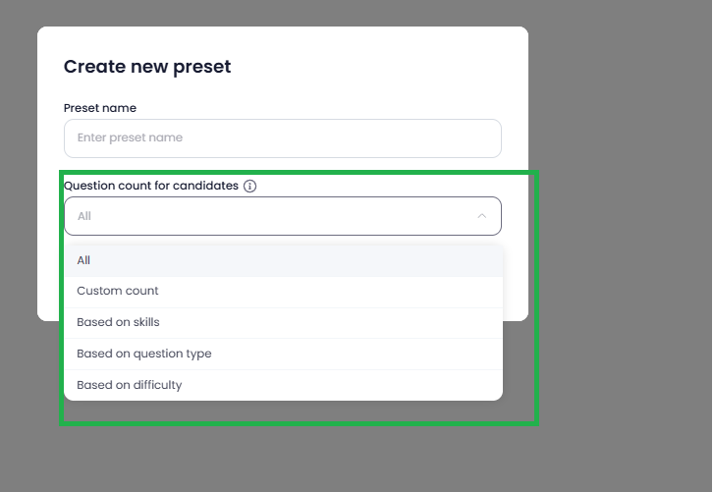Choose "Custom count" from the dropdown list
Viewport: 713px width, 492px height.
pyautogui.click(x=283, y=291)
